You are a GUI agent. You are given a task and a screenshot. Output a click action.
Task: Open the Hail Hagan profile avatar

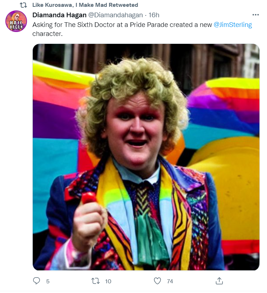16,21
